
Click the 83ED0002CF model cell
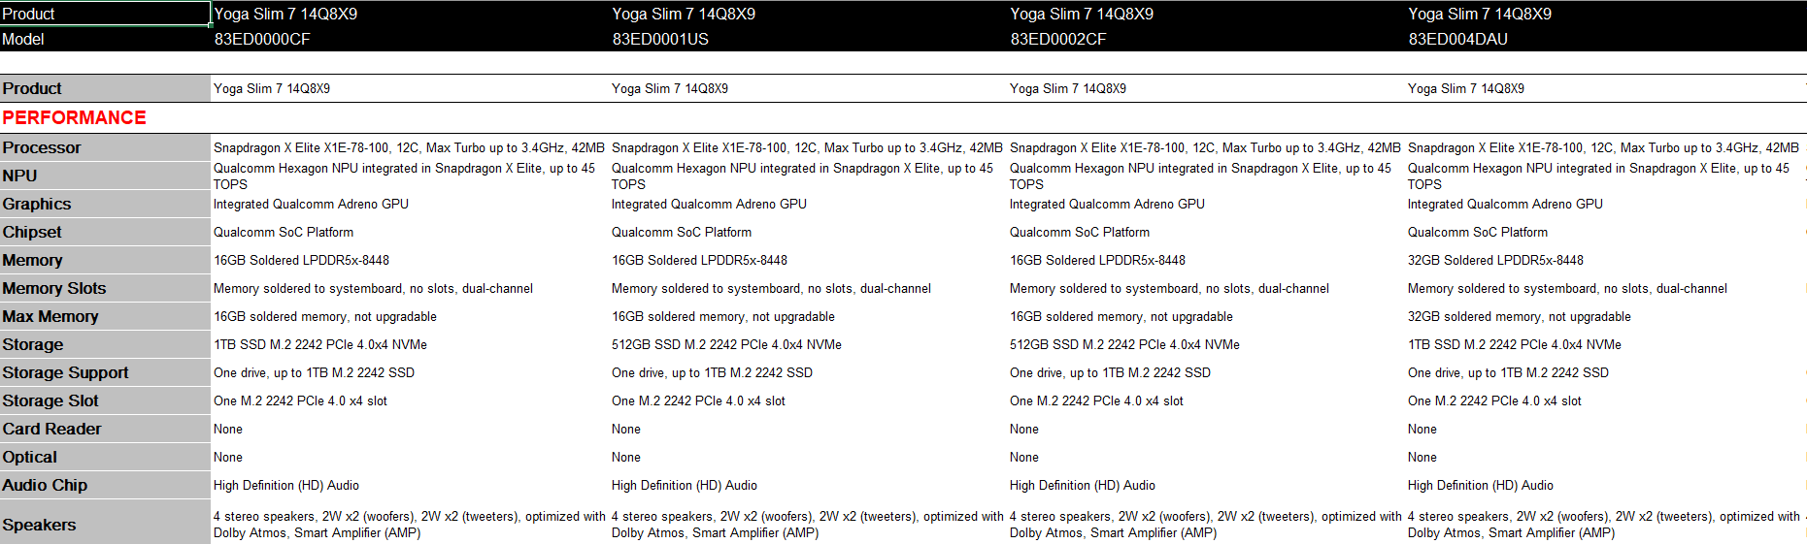coord(1058,40)
